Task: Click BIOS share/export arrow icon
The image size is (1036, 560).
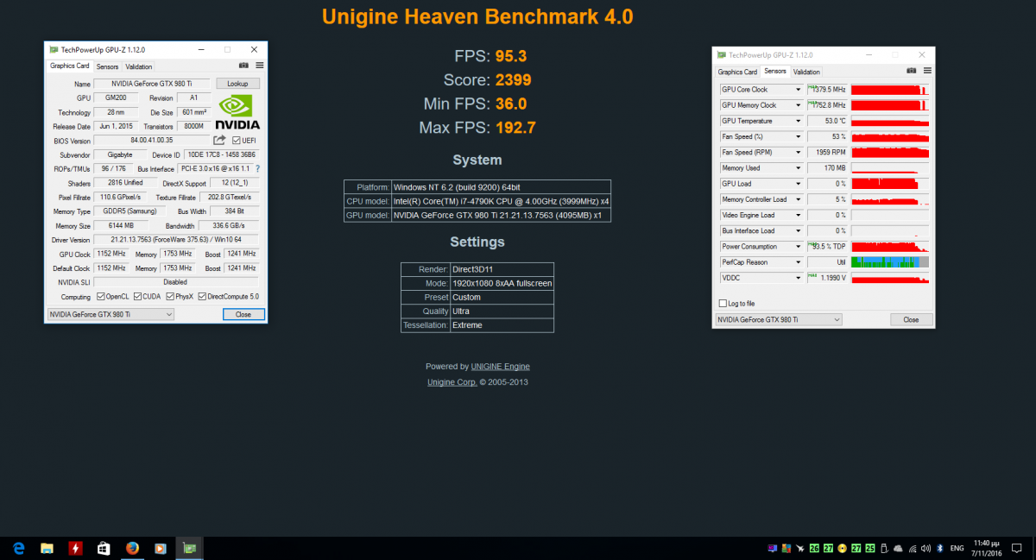Action: [x=219, y=140]
